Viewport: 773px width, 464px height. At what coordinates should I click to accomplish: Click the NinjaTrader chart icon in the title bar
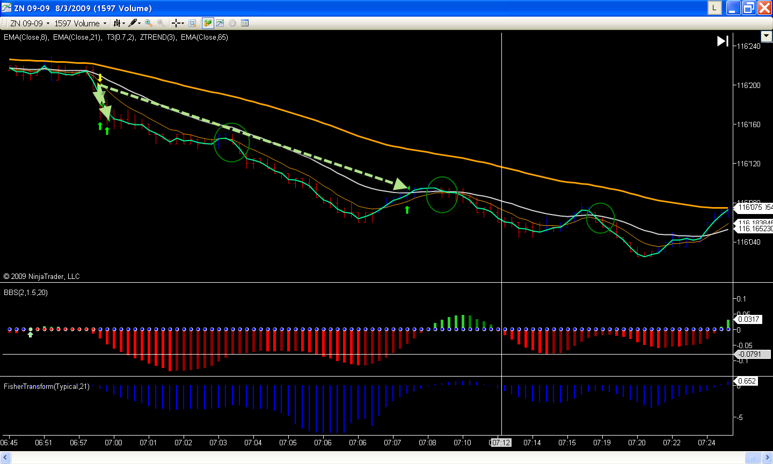click(6, 8)
